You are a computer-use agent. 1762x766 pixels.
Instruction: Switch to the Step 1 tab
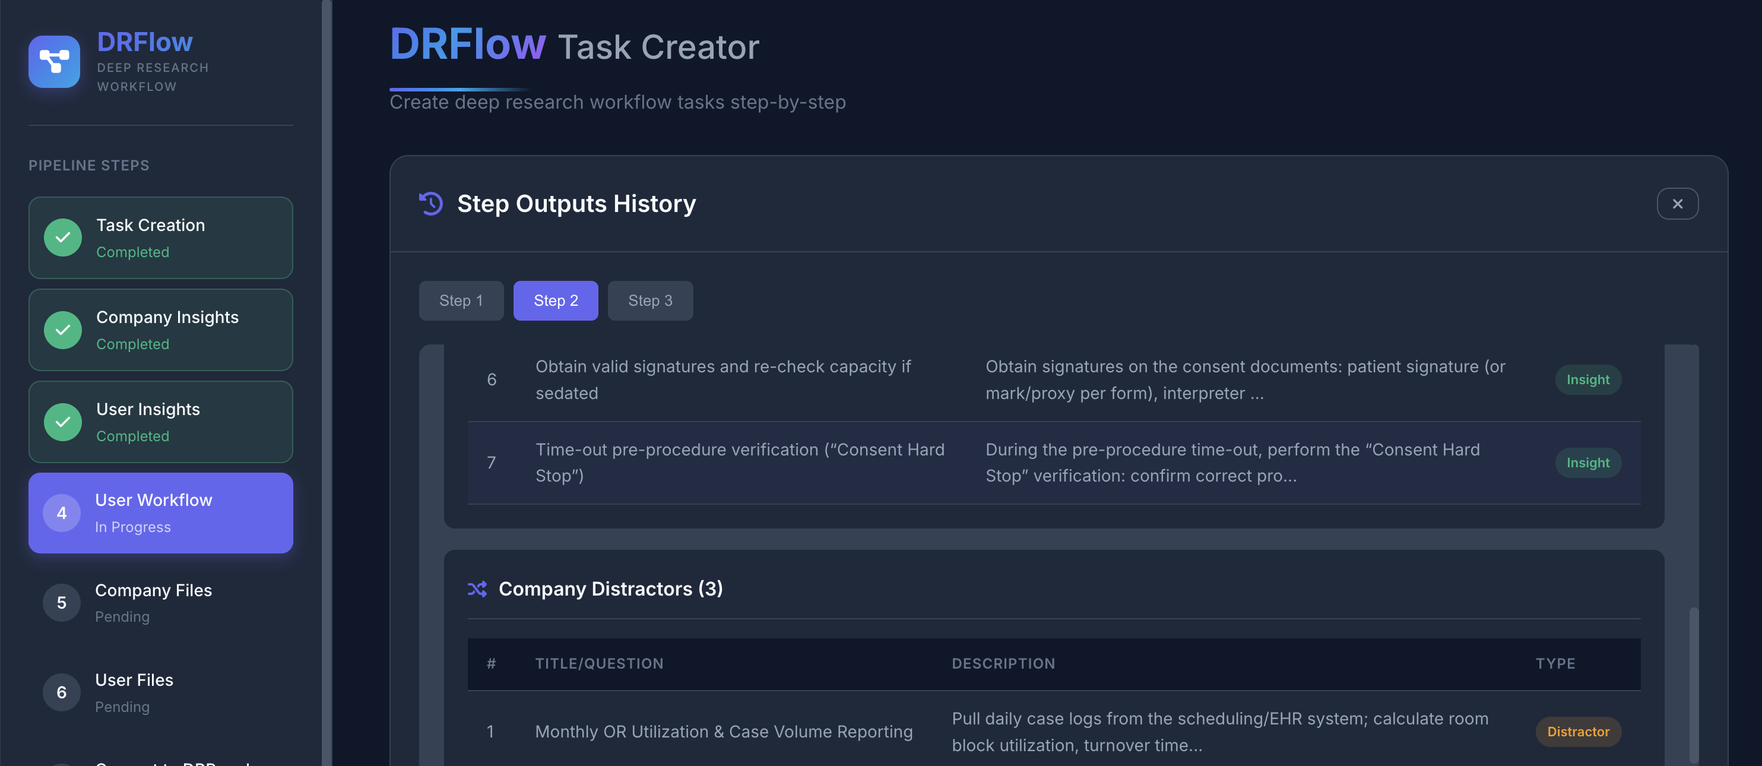(461, 301)
